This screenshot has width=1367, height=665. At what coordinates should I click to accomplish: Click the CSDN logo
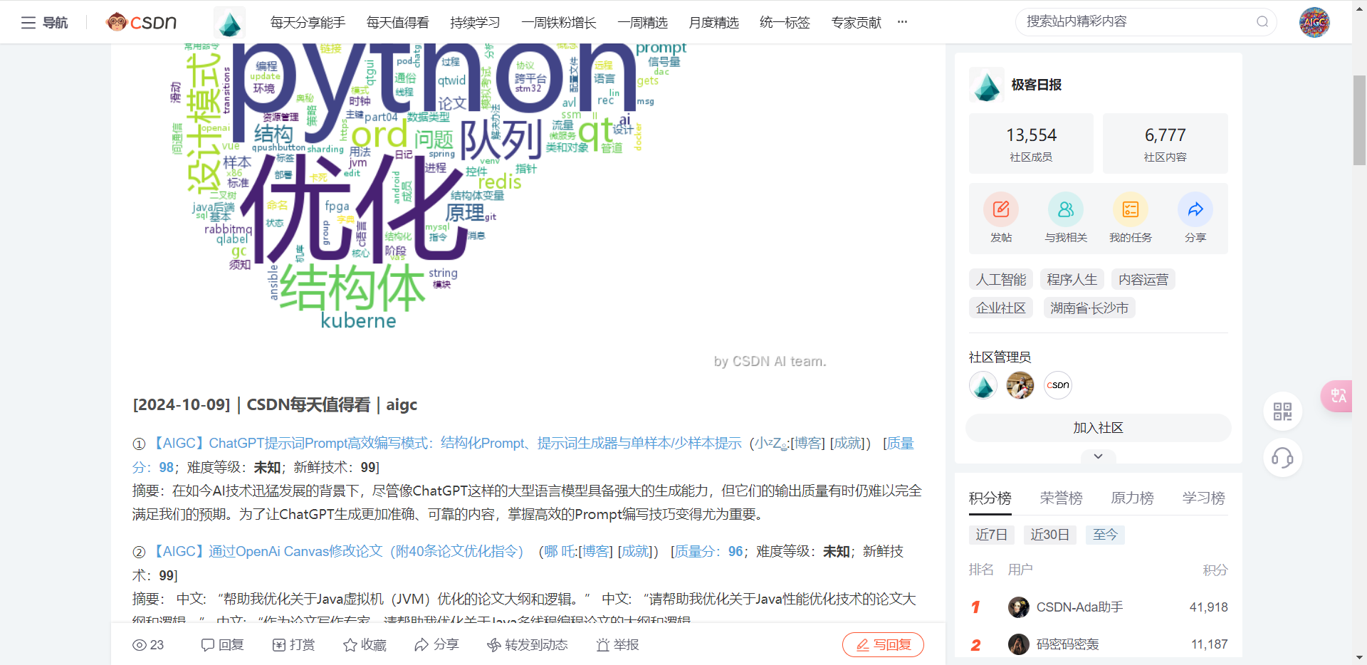pyautogui.click(x=141, y=22)
